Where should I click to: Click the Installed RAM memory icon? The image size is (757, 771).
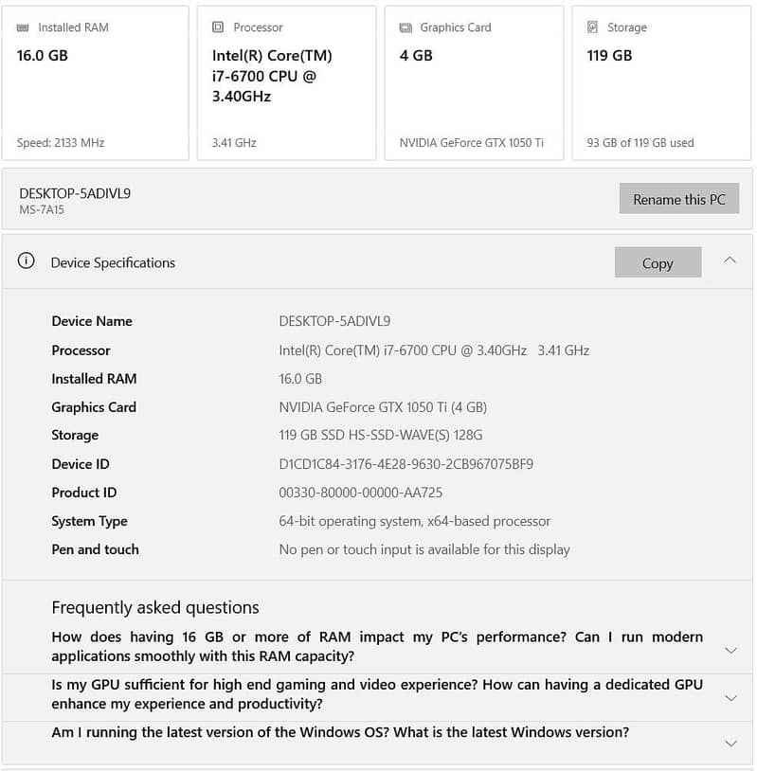[23, 27]
